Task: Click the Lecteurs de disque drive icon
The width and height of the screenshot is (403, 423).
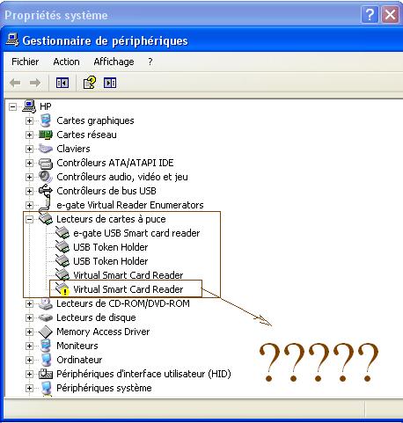Action: click(46, 317)
